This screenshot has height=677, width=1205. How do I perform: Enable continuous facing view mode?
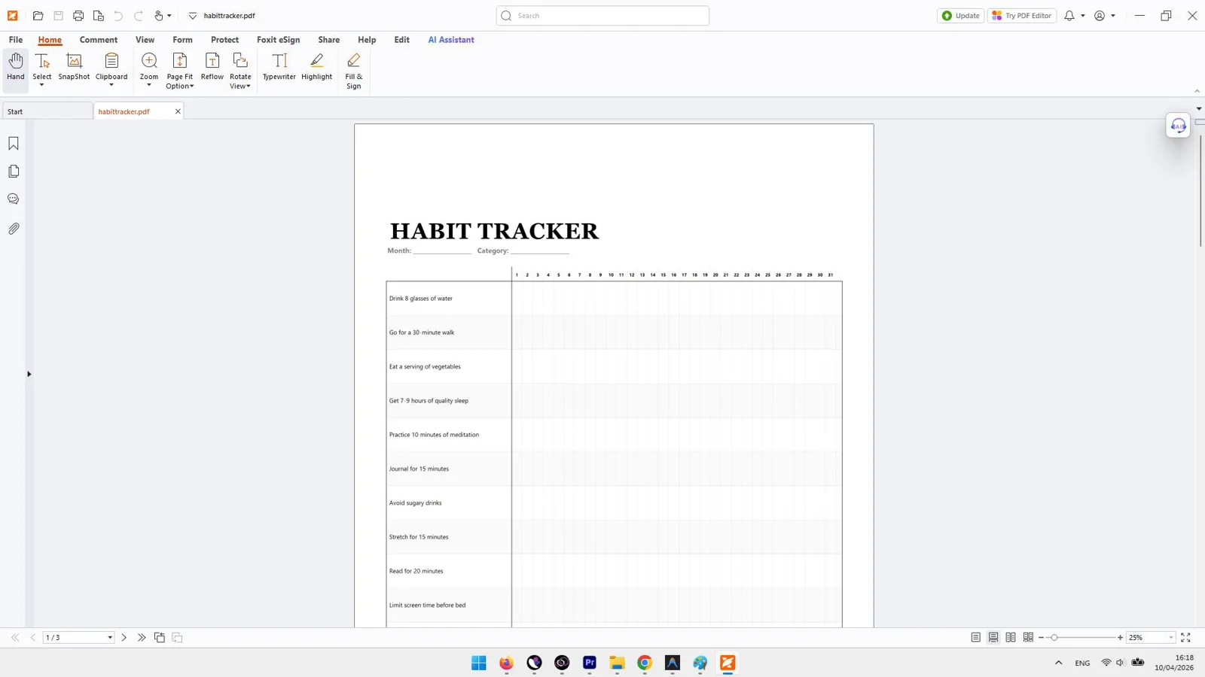[1028, 638]
